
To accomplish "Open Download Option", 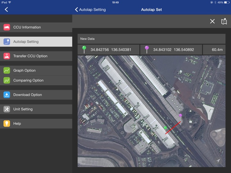I will coord(36,95).
